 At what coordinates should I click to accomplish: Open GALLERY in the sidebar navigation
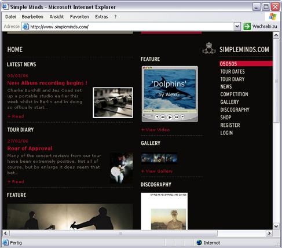pos(230,102)
